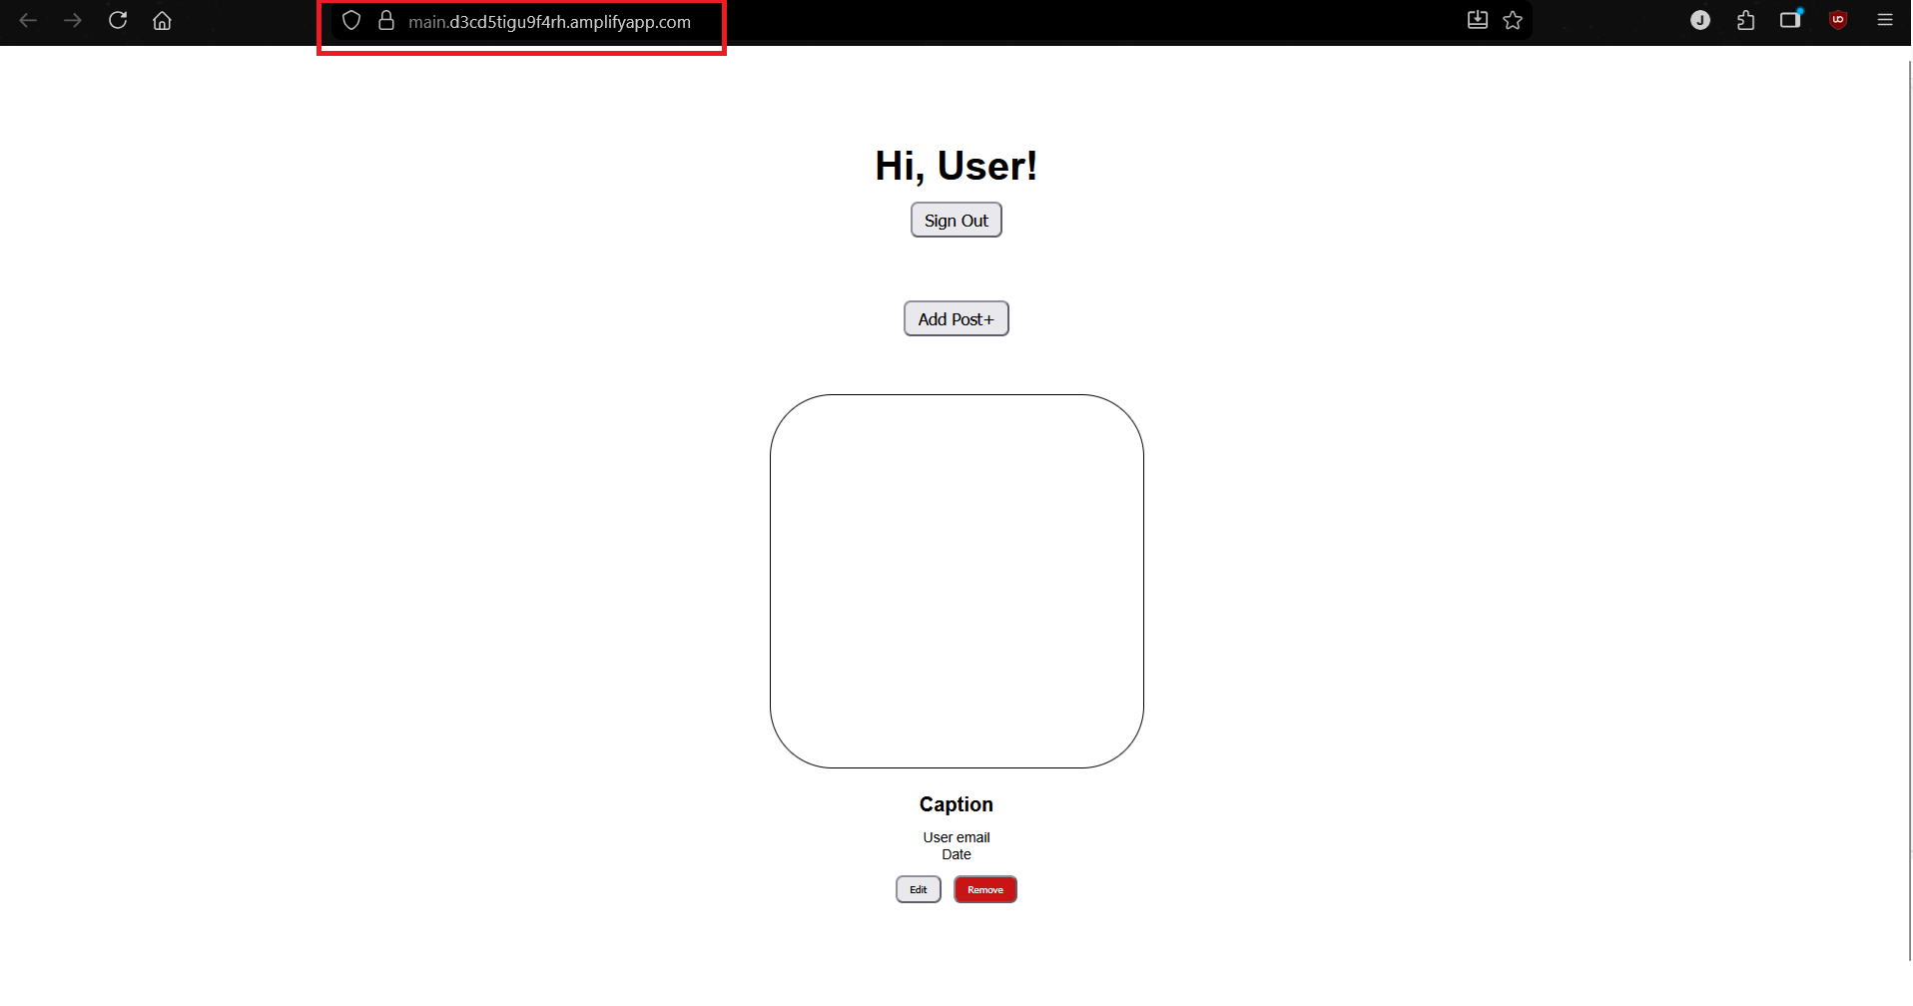Open the extensions puzzle menu
This screenshot has width=1913, height=1006.
point(1745,20)
